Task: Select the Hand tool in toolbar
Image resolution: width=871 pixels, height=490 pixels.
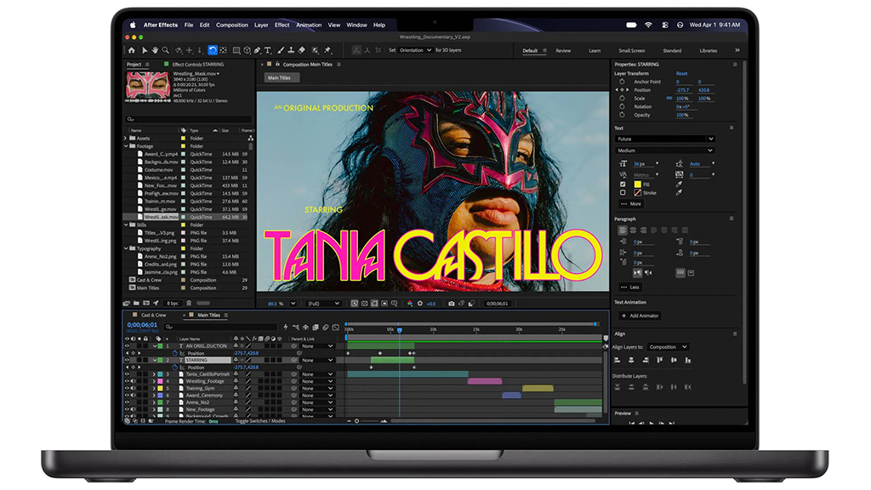Action: click(155, 50)
